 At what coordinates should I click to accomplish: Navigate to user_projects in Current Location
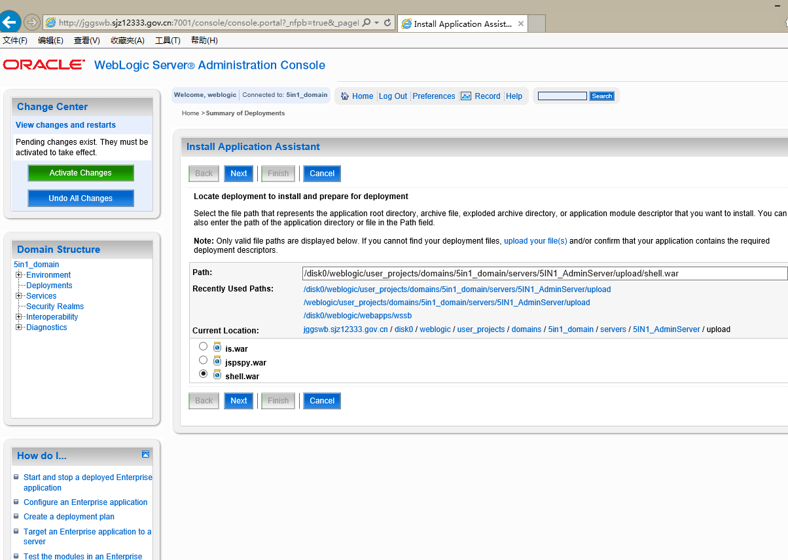click(481, 329)
